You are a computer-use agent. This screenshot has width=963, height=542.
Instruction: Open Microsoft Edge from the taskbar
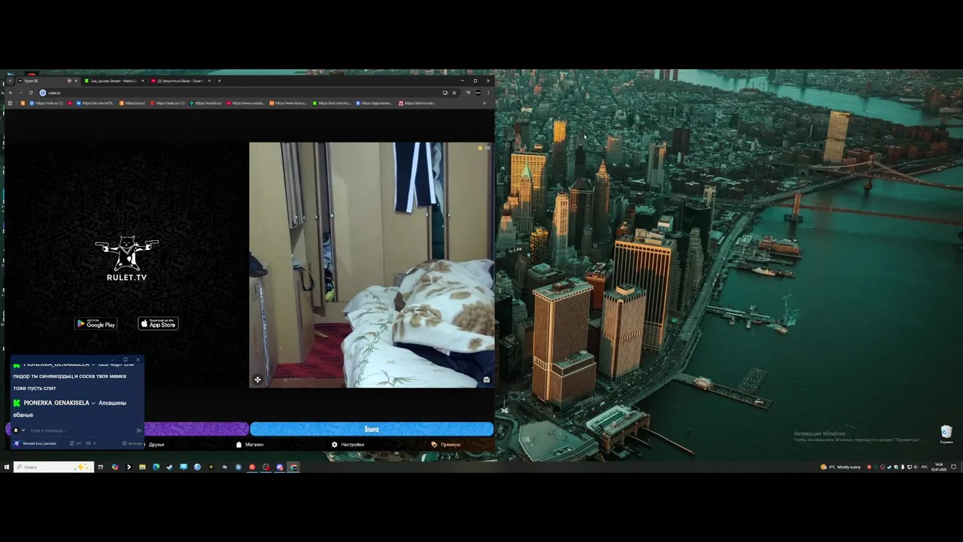(x=156, y=467)
